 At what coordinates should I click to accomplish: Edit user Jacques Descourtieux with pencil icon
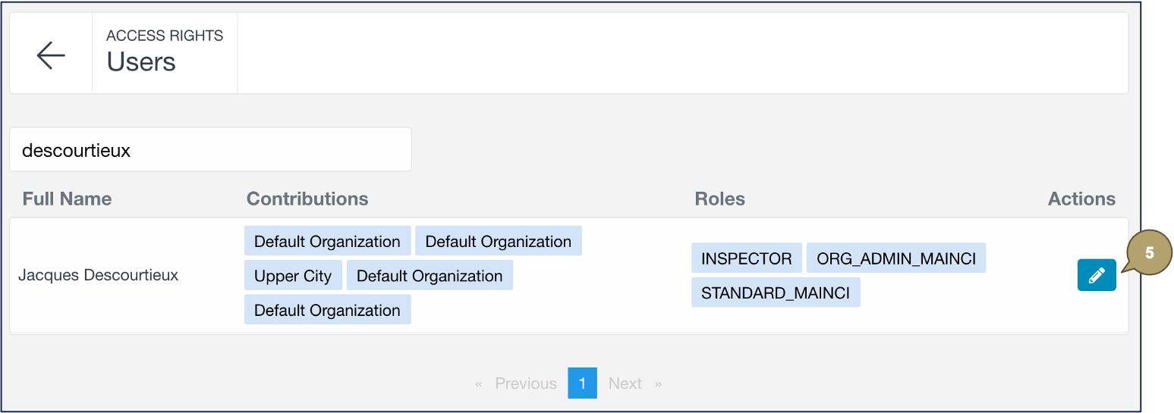(1097, 275)
